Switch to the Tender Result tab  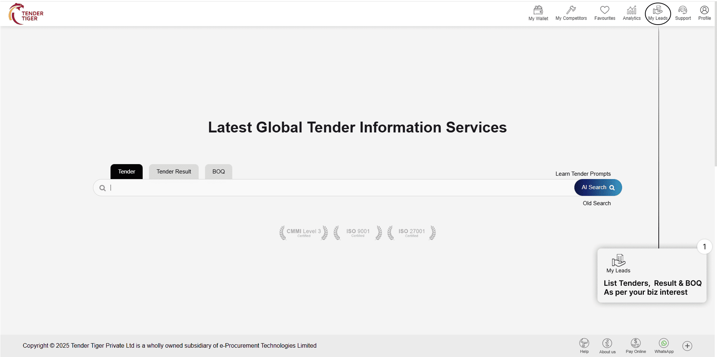click(x=174, y=172)
